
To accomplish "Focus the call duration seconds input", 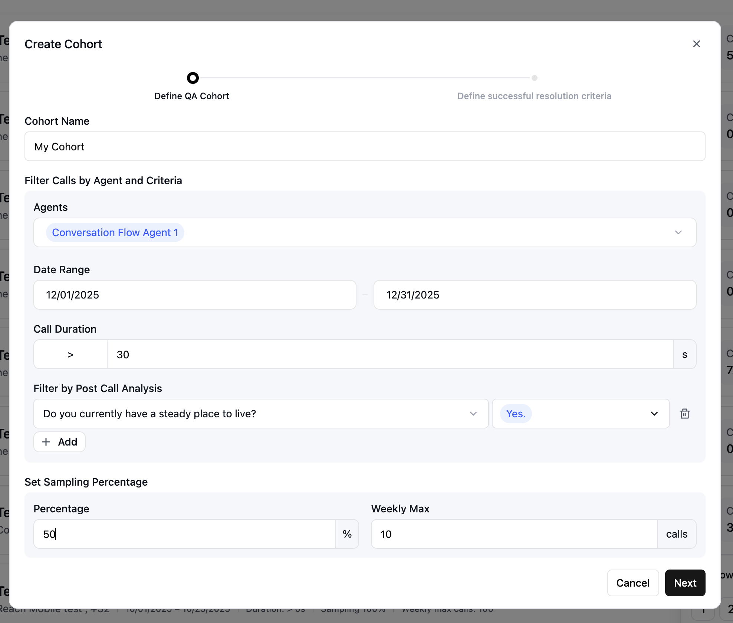I will (389, 355).
